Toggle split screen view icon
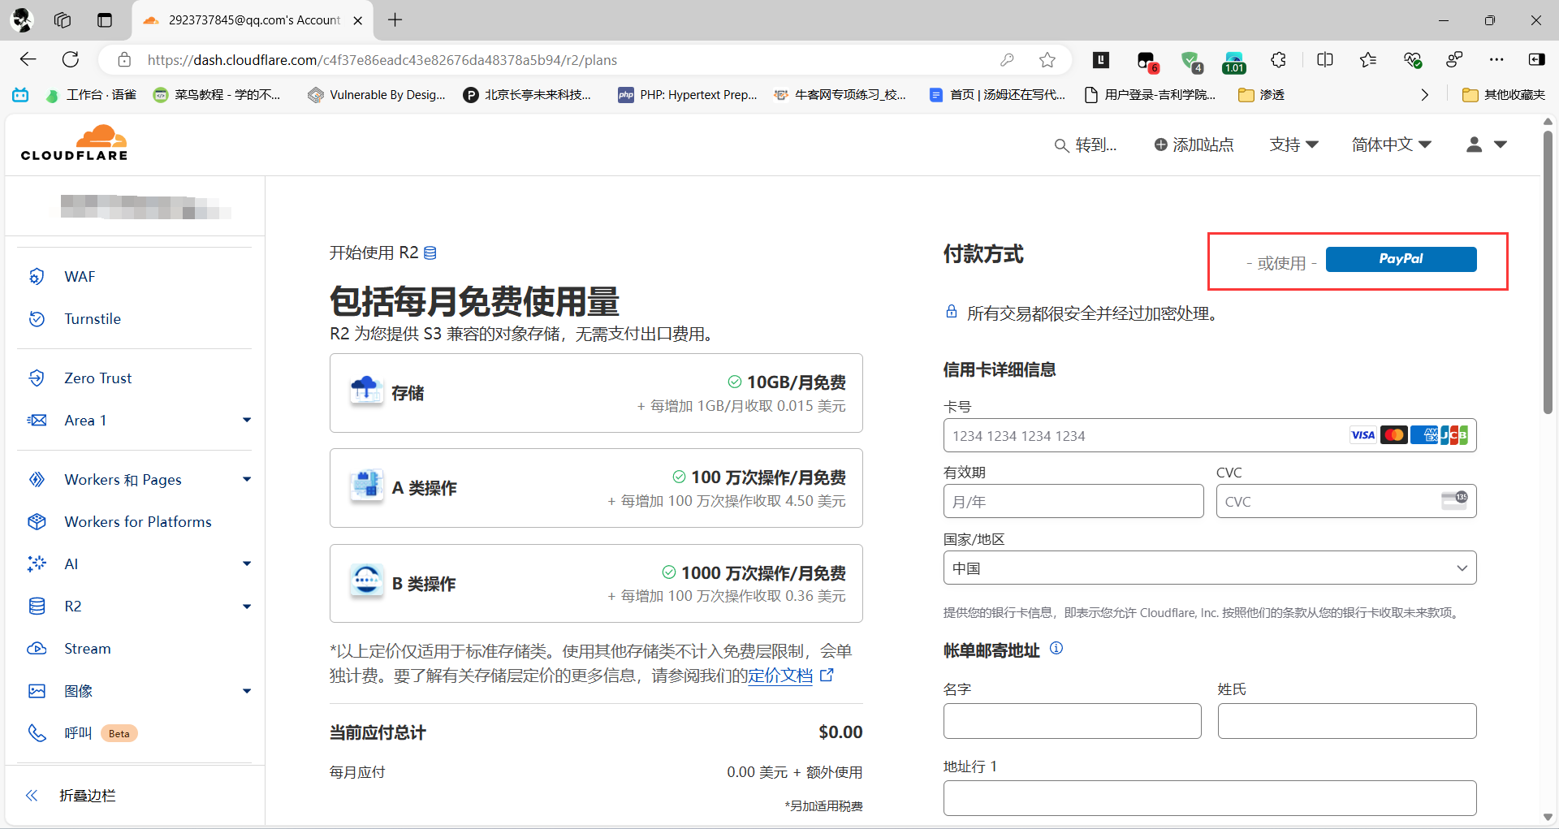 click(x=1325, y=59)
